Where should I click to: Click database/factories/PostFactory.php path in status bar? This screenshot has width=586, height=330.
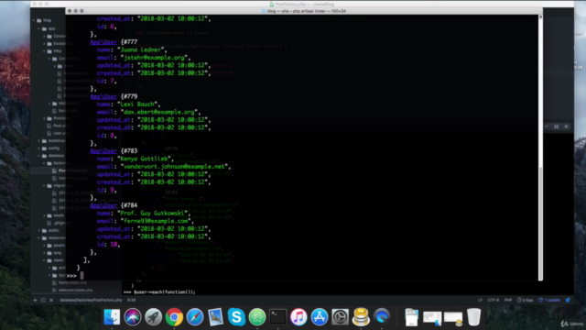tap(91, 300)
